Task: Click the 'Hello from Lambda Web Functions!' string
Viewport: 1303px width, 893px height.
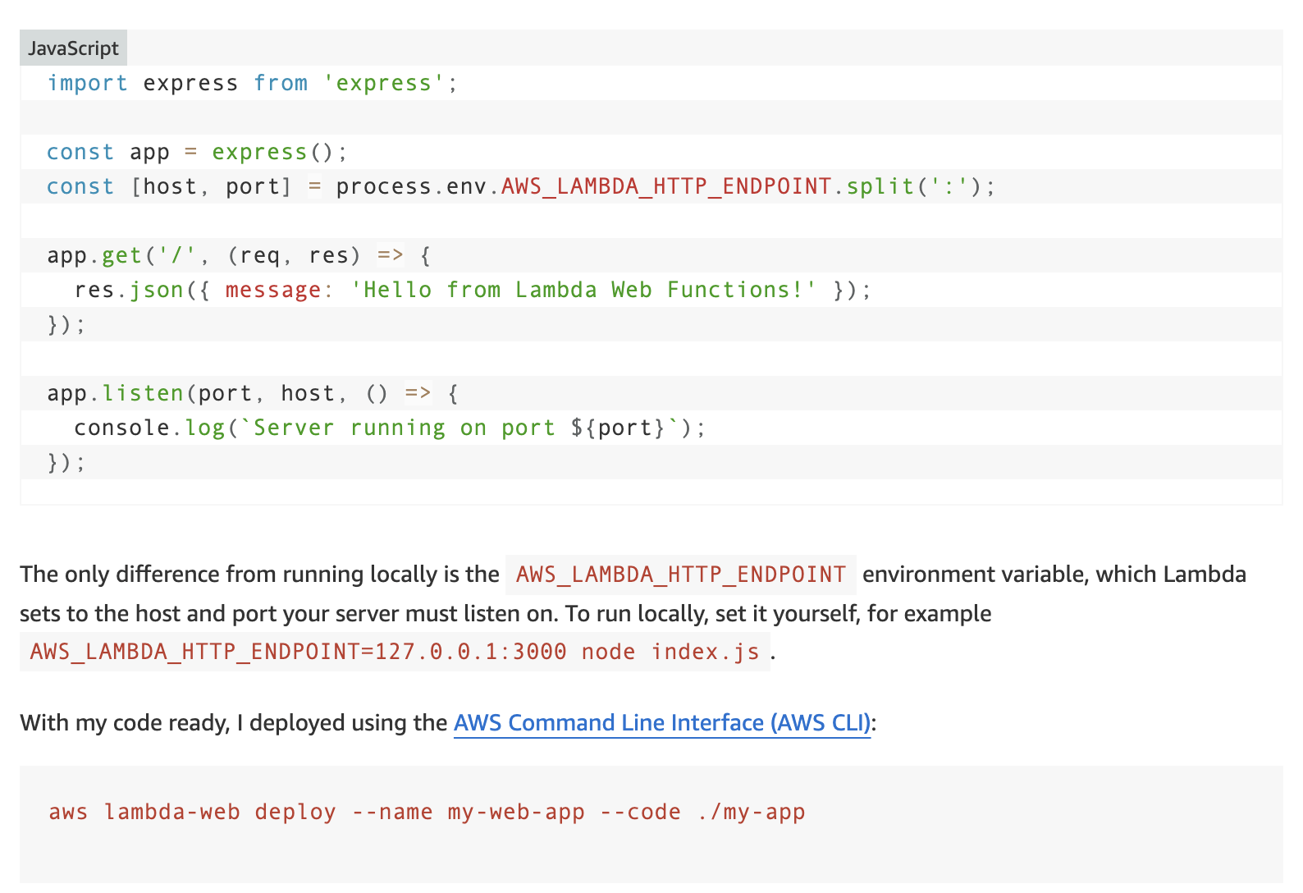Action: [x=583, y=291]
